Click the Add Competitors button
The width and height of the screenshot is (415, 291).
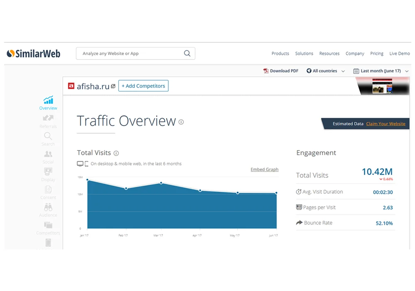coord(144,86)
